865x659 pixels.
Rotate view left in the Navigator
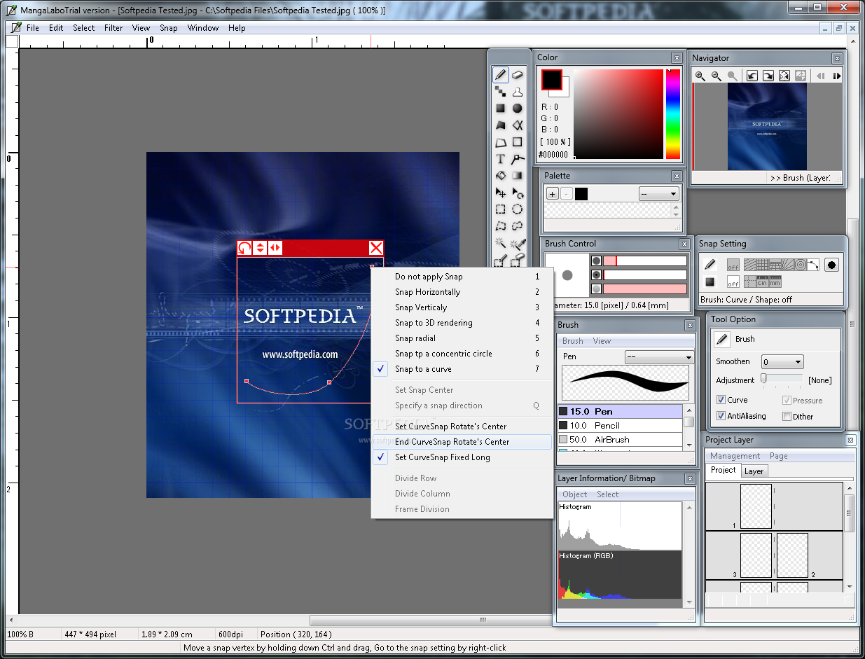pos(752,76)
